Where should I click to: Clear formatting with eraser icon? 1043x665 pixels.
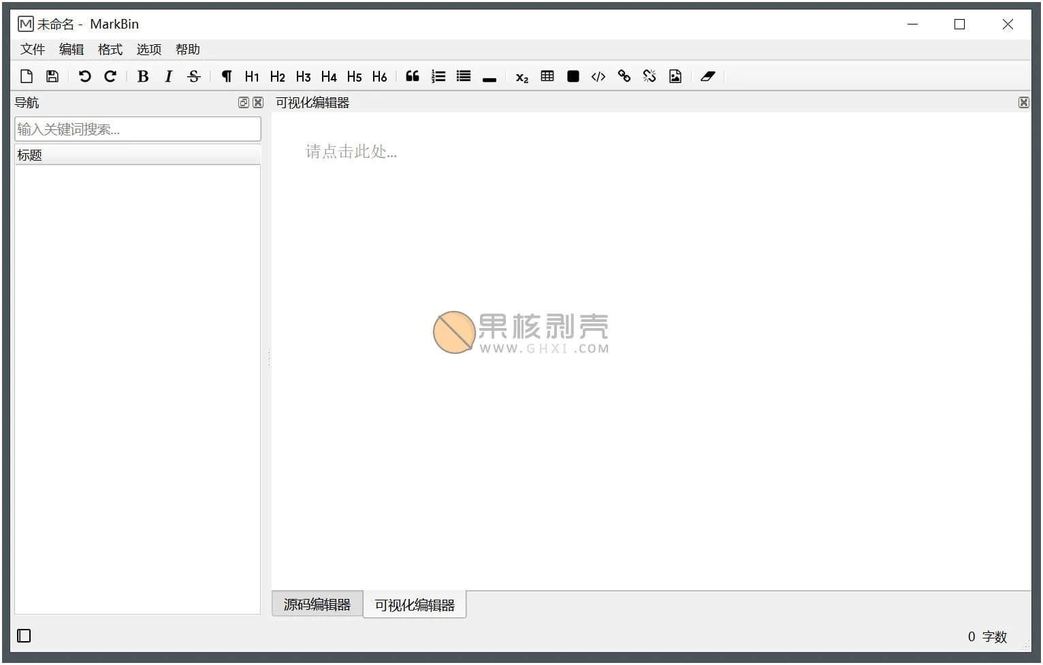point(708,76)
